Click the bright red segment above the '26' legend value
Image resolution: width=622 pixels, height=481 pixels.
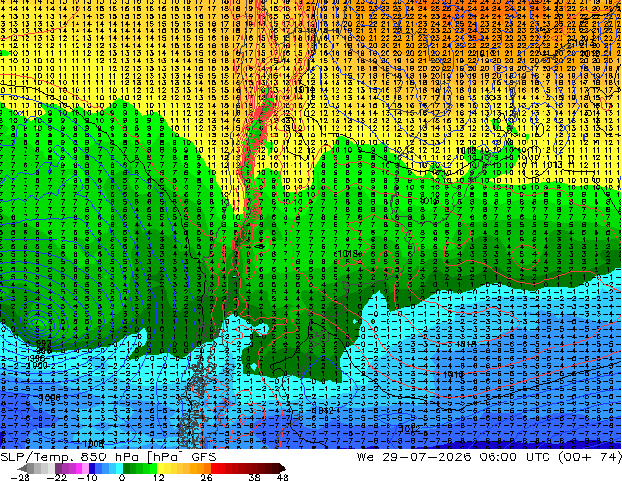pyautogui.click(x=214, y=468)
